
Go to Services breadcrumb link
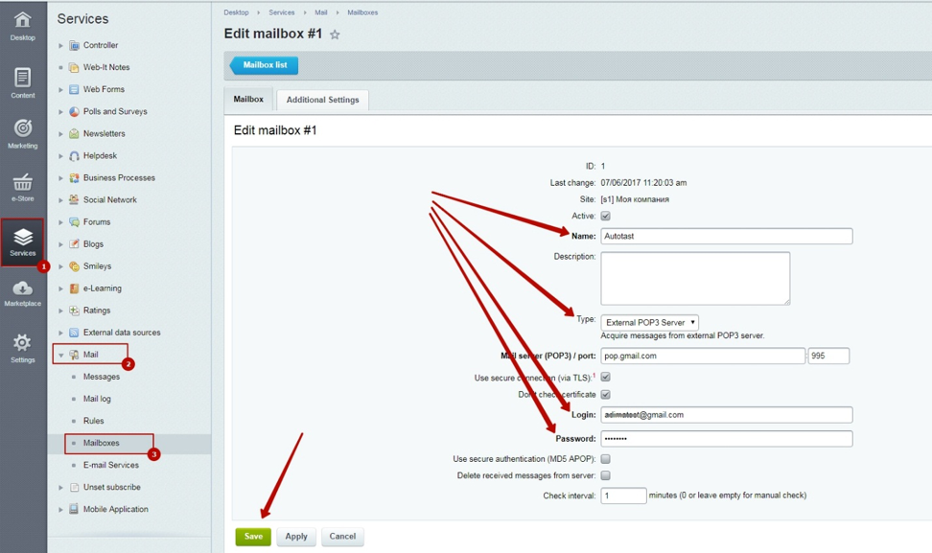coord(281,12)
